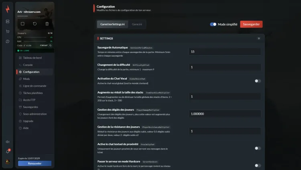Open the help chat bubble icon
301x170 pixels.
[8, 41]
